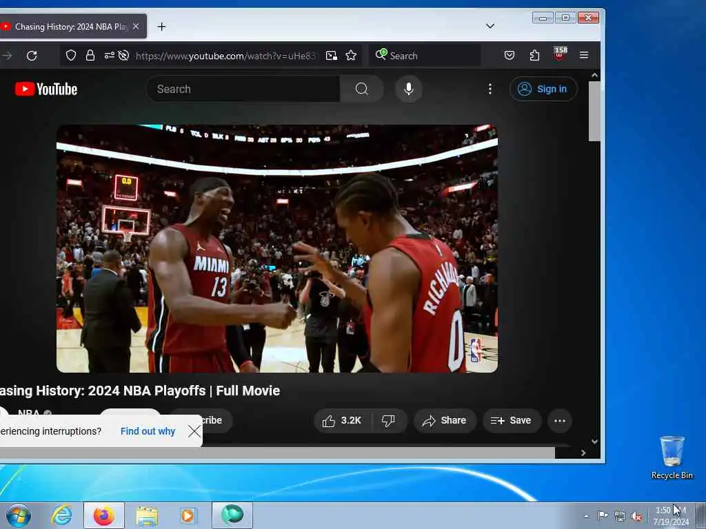
Task: Click the Firefox taskbar button
Action: 104,515
